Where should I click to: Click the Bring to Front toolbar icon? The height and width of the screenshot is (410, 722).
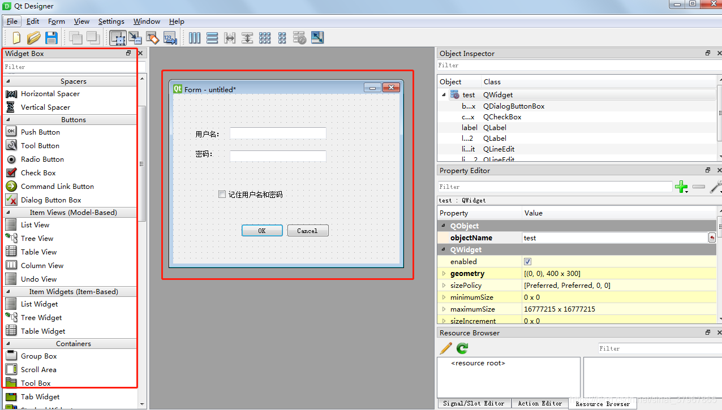92,38
